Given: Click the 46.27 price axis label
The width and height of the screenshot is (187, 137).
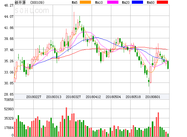Looking at the screenshot, I should 9,5.
